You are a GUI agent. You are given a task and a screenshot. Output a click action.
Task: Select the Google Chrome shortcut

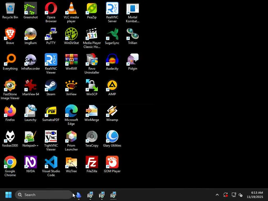pos(10,166)
